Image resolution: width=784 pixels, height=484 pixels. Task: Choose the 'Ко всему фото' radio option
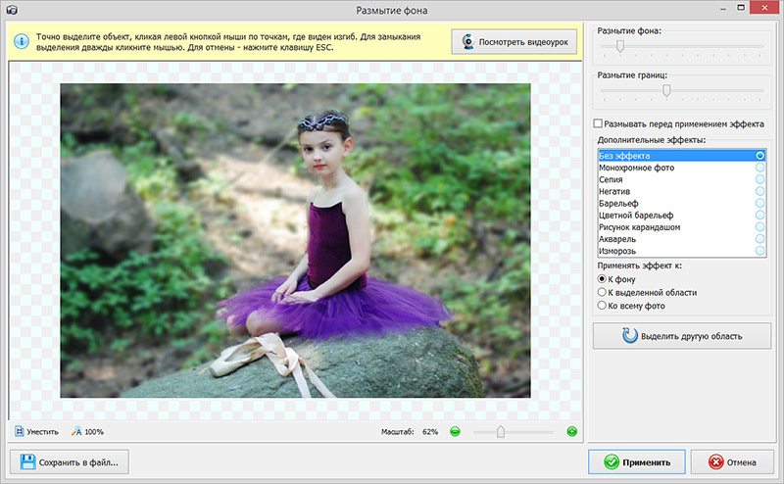(602, 306)
